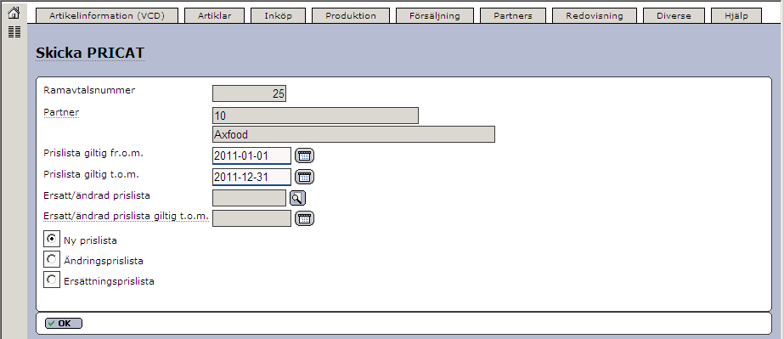Click the Partner number field showing 10
The height and width of the screenshot is (339, 784).
315,116
